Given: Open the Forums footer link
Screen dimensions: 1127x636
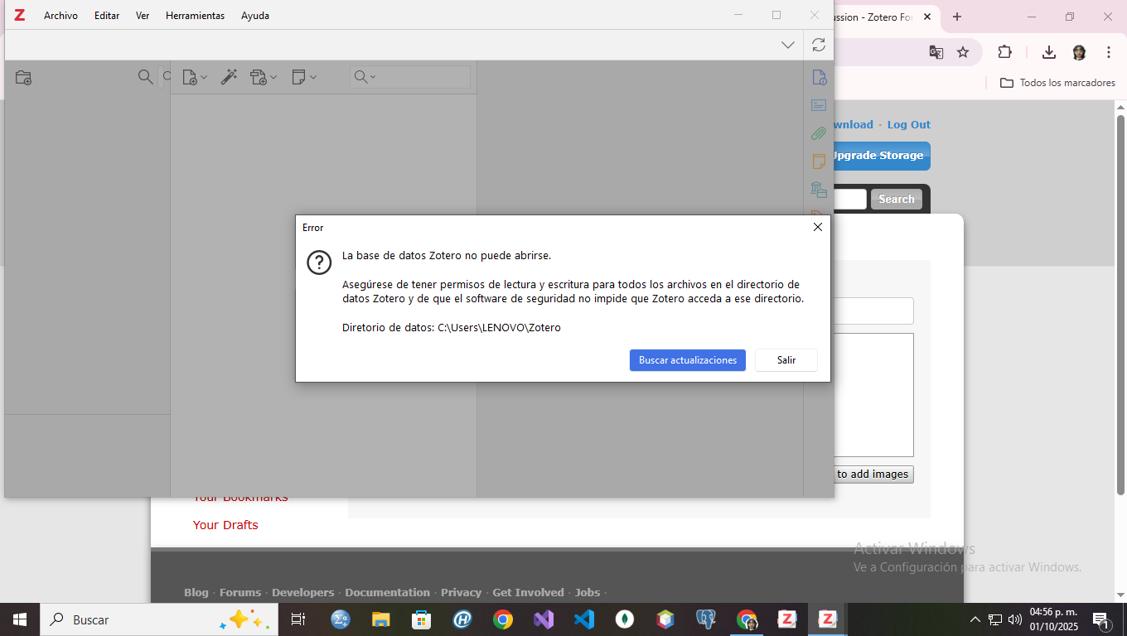Looking at the screenshot, I should point(240,592).
